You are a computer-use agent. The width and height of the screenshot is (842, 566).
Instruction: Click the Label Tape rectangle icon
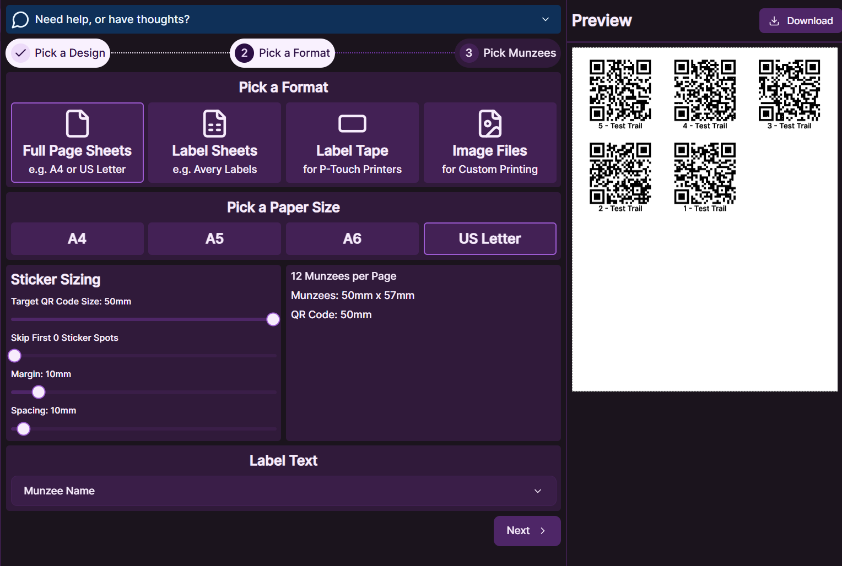coord(352,123)
